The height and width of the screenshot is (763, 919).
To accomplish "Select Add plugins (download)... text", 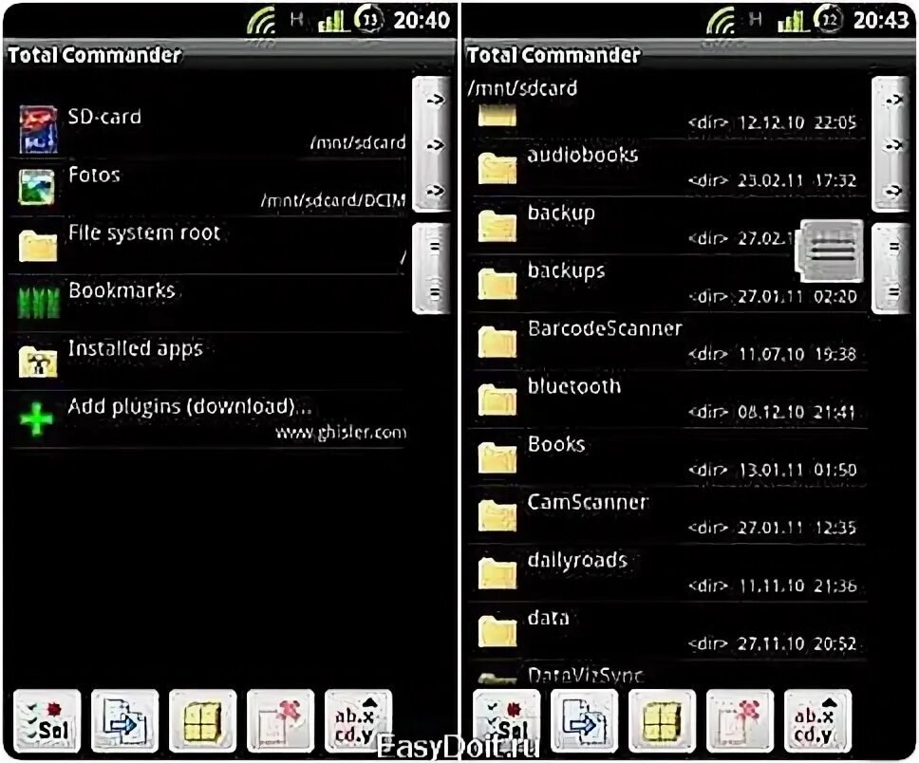I will pyautogui.click(x=189, y=406).
